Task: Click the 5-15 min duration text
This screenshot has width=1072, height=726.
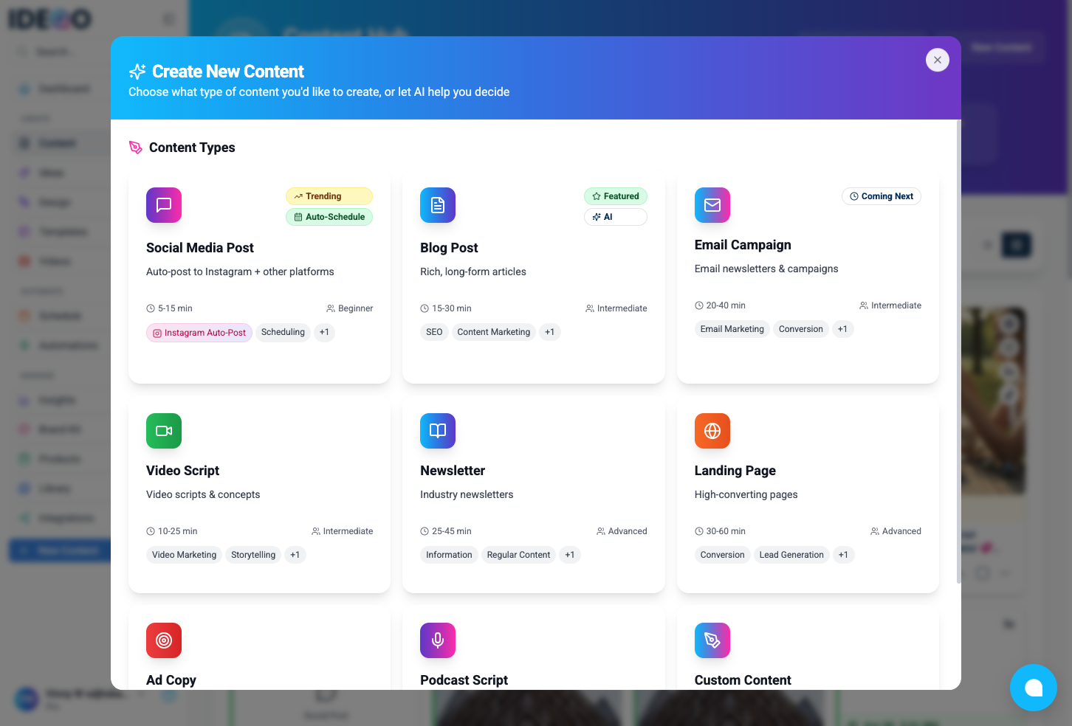Action: pos(175,308)
